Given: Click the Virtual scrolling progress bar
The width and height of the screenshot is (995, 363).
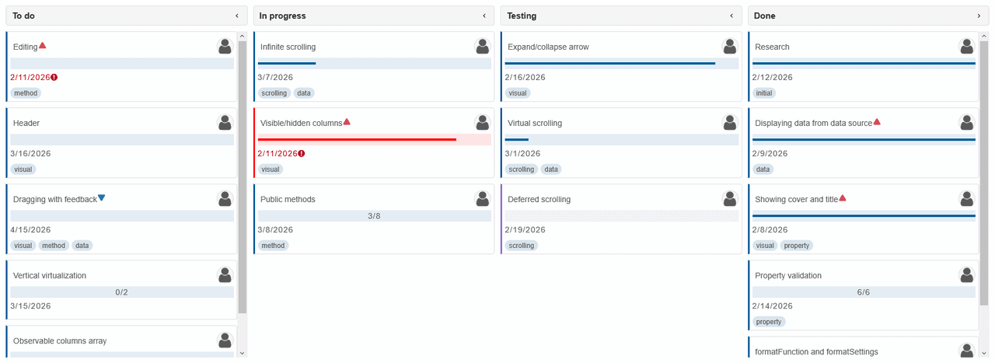Looking at the screenshot, I should pyautogui.click(x=621, y=140).
